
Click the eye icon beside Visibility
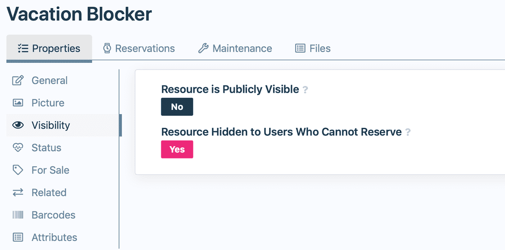(18, 125)
